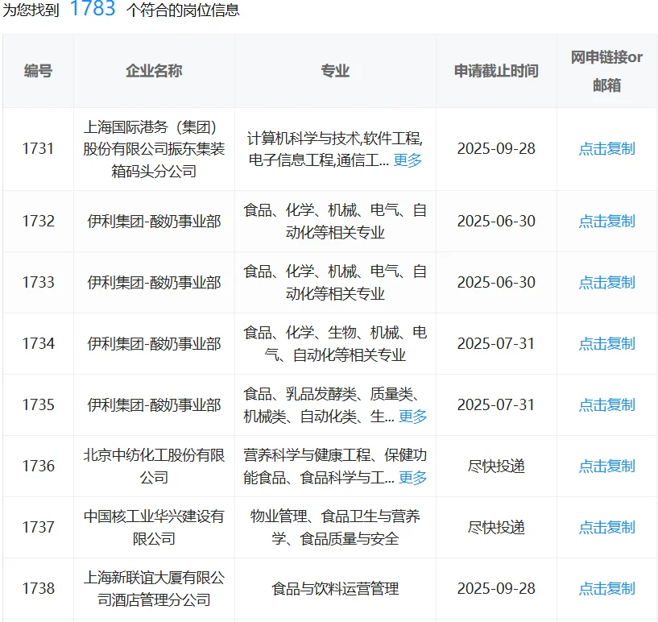
Task: Click 点击复制 in row 1734
Action: tap(606, 344)
